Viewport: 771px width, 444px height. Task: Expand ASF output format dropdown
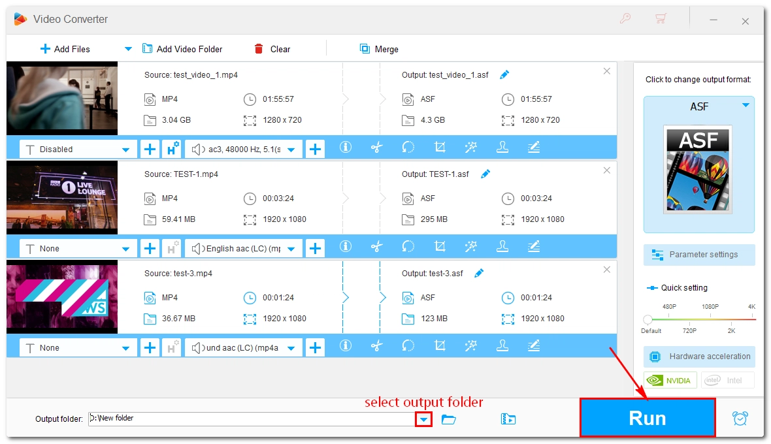click(746, 105)
